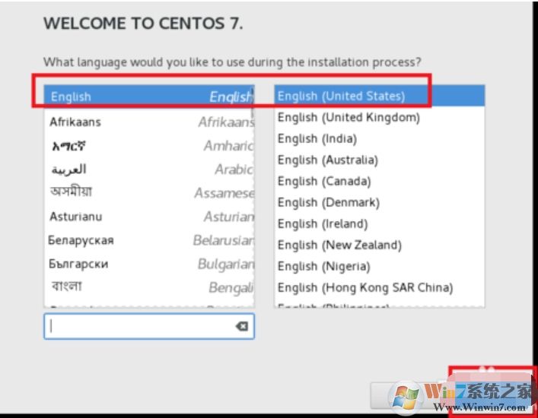Image resolution: width=538 pixels, height=418 pixels.
Task: Select English (Australia) locale
Action: [x=379, y=160]
